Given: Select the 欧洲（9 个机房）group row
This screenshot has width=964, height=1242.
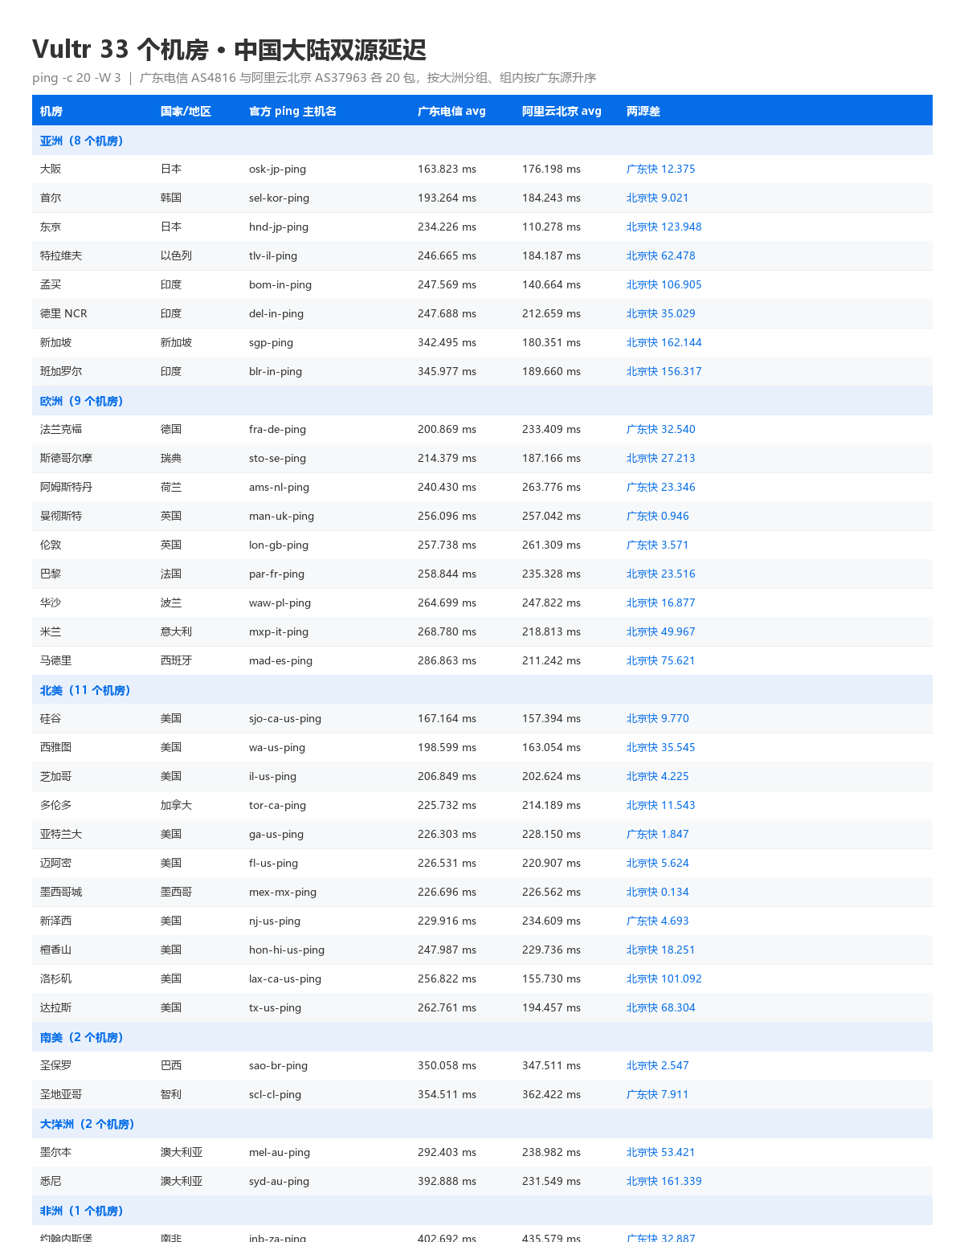Looking at the screenshot, I should [482, 401].
